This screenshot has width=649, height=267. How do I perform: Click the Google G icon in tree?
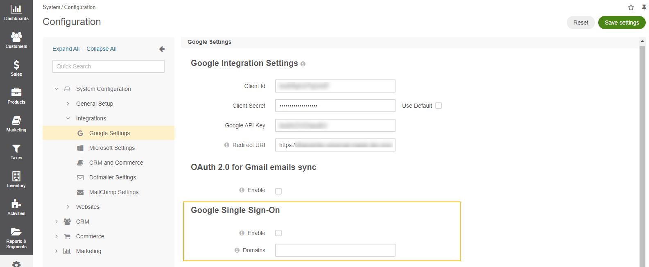point(80,133)
